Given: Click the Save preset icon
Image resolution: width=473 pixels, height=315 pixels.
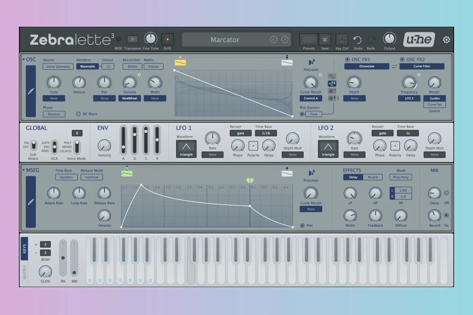Looking at the screenshot, I should coord(325,39).
